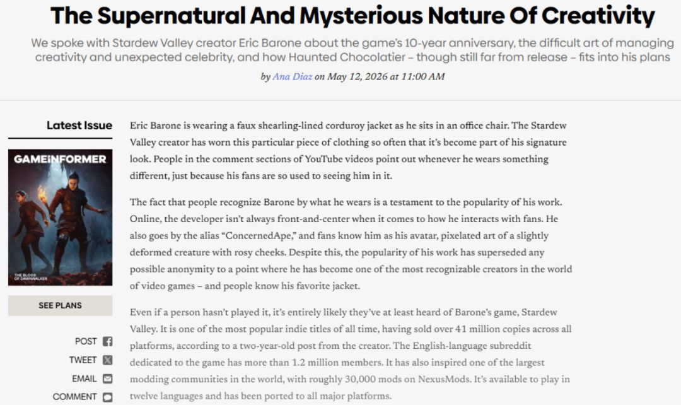Click the EMAIL share label
This screenshot has height=405, width=681.
click(84, 379)
